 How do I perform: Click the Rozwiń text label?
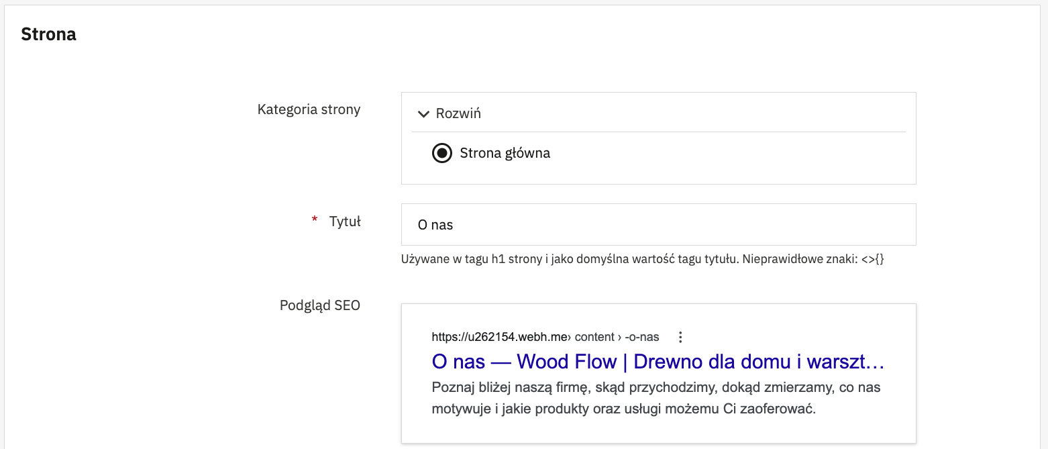tap(458, 113)
